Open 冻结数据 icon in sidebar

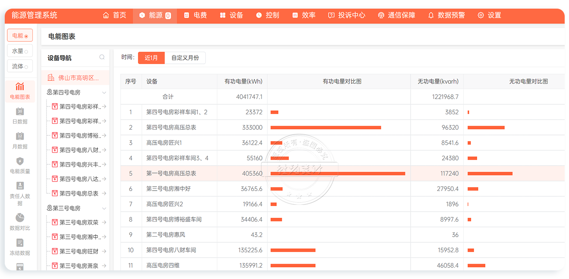20,243
